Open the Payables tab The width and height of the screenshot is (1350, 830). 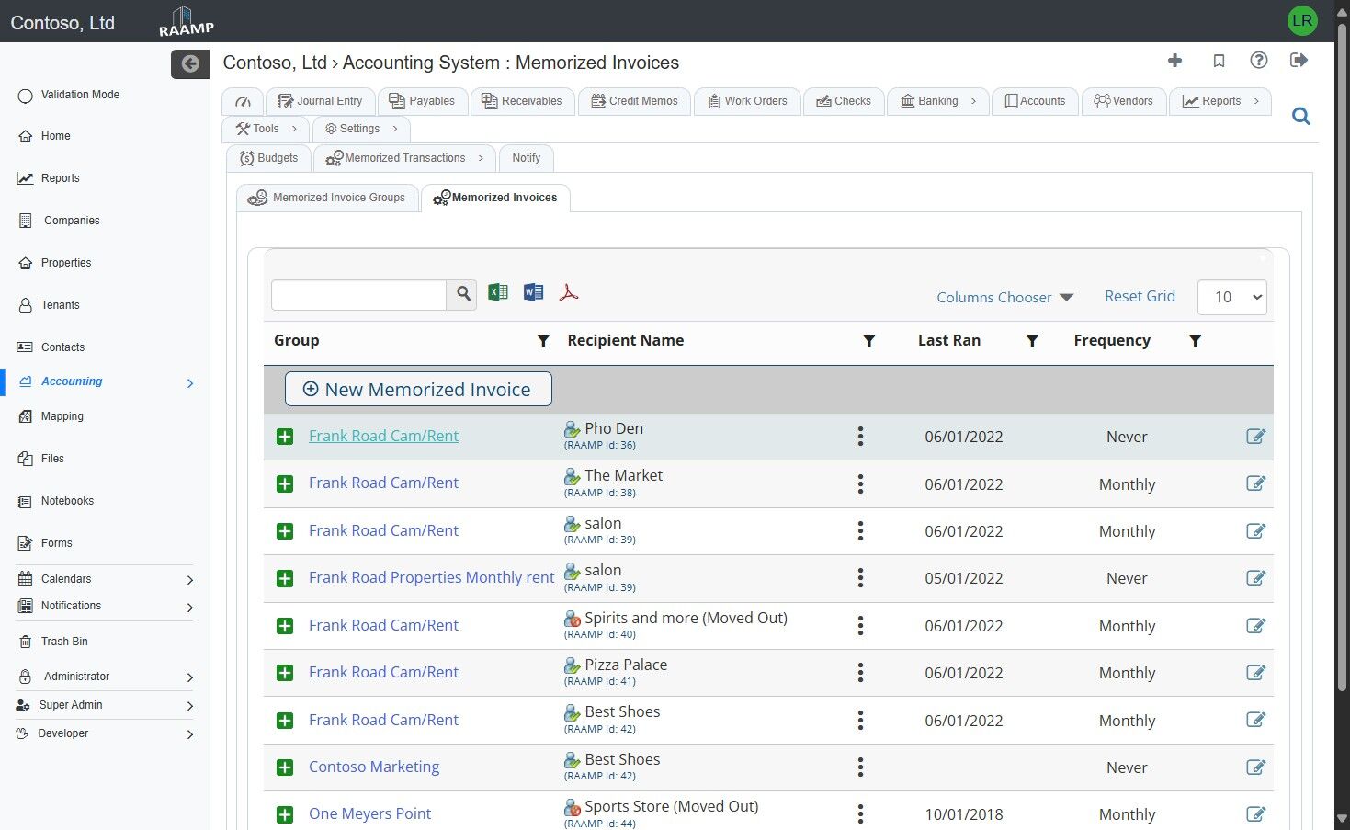(x=422, y=101)
